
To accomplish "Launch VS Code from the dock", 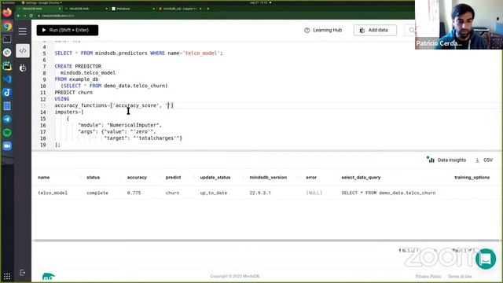I will [7, 79].
